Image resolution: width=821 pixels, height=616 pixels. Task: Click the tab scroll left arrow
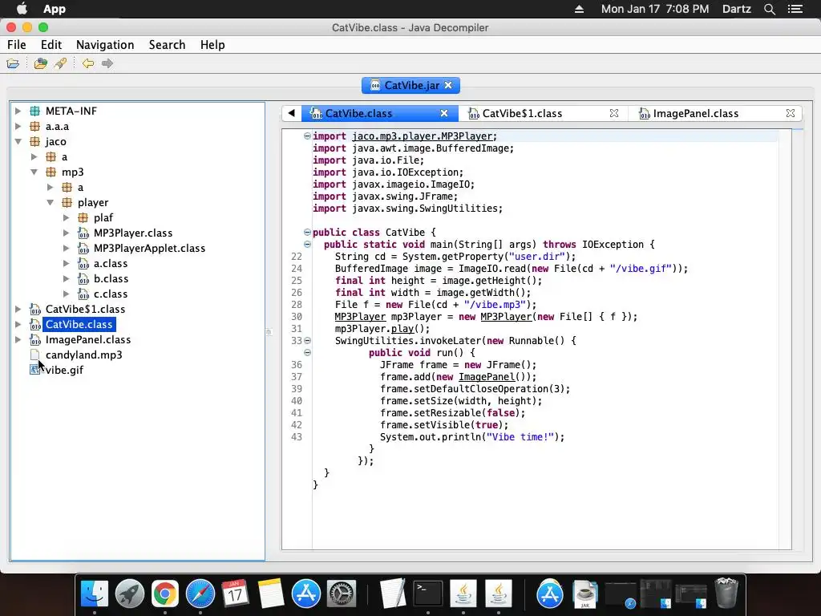[x=292, y=113]
